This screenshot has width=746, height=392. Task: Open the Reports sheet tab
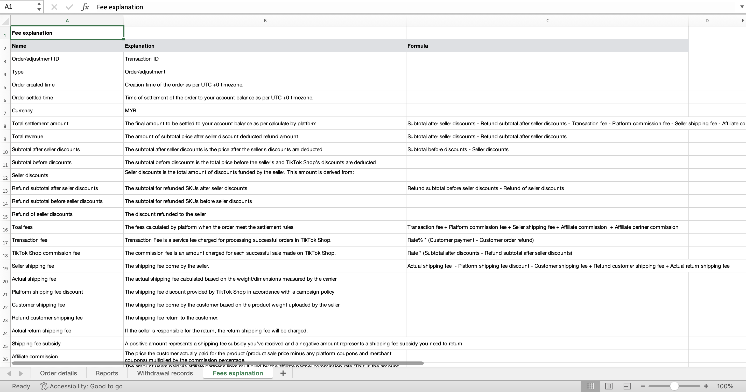(x=107, y=373)
